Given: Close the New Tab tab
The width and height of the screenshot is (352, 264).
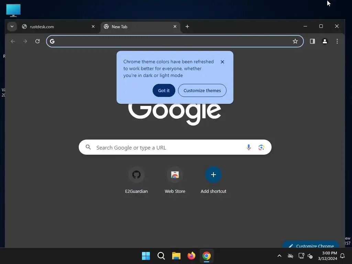Looking at the screenshot, I should tap(175, 26).
